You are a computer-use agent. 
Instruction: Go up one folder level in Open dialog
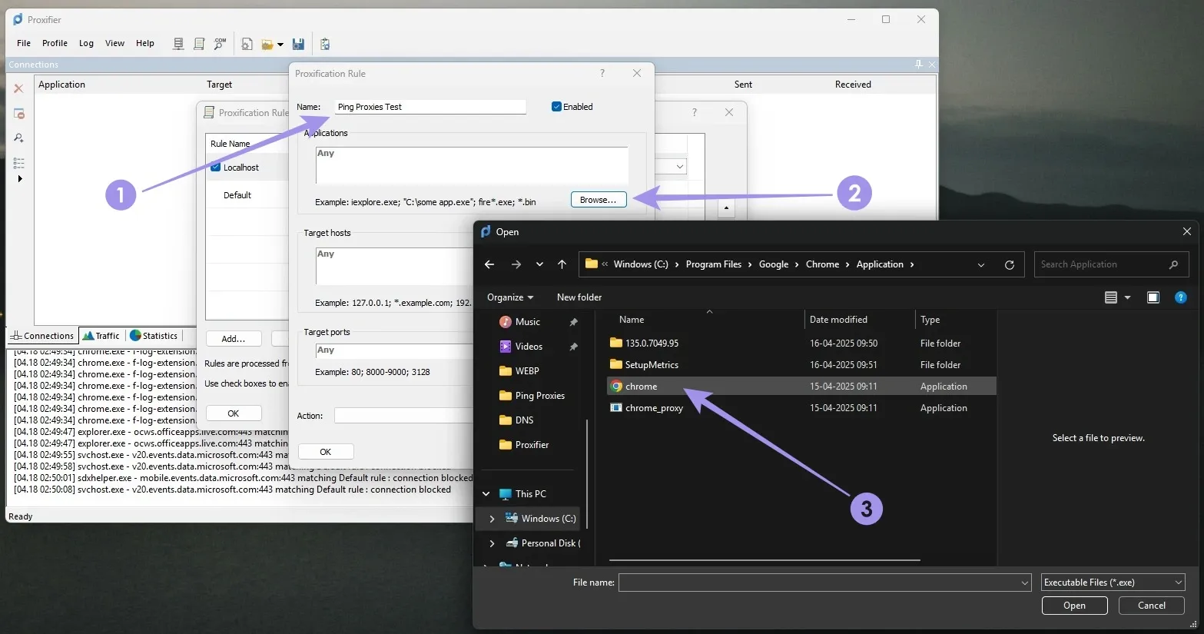(x=562, y=264)
